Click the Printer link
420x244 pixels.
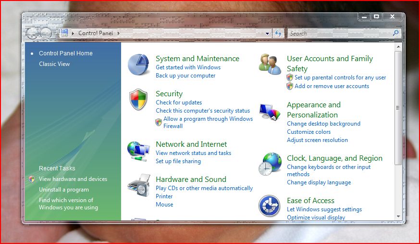click(x=164, y=196)
